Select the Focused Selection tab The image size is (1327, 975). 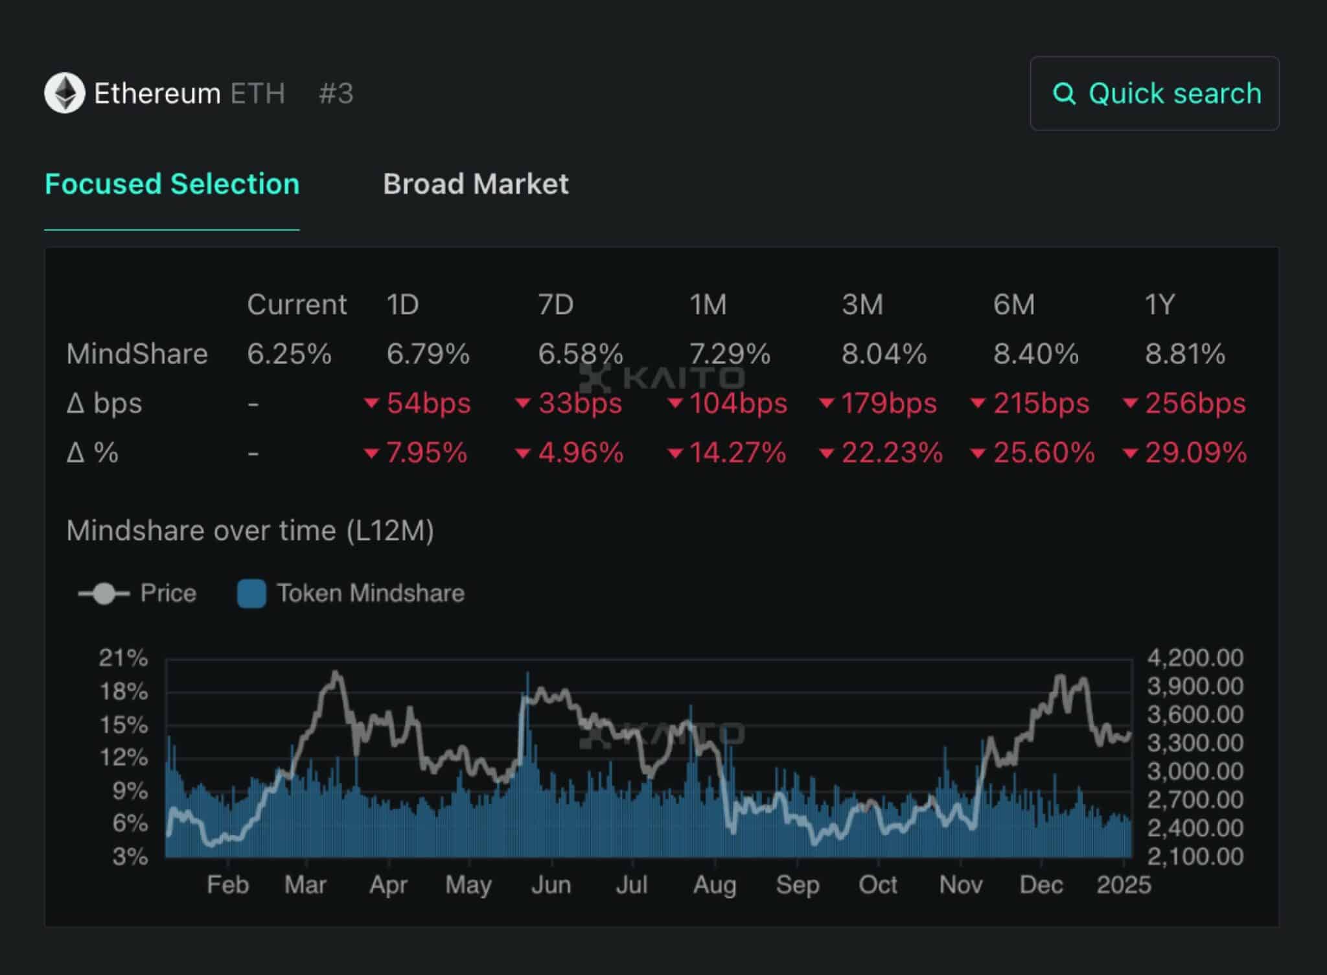pyautogui.click(x=172, y=184)
